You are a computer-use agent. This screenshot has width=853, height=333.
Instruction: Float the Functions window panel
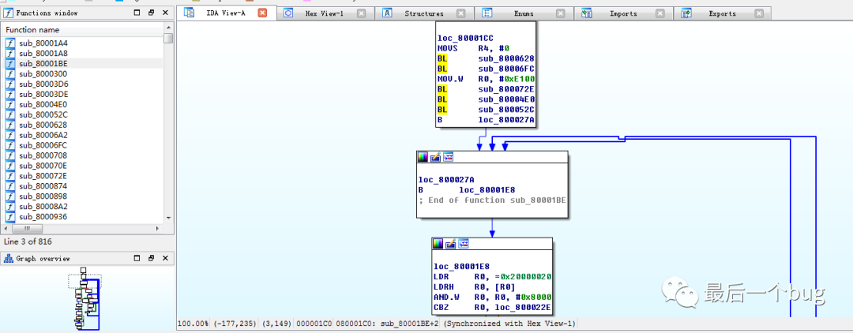click(151, 13)
